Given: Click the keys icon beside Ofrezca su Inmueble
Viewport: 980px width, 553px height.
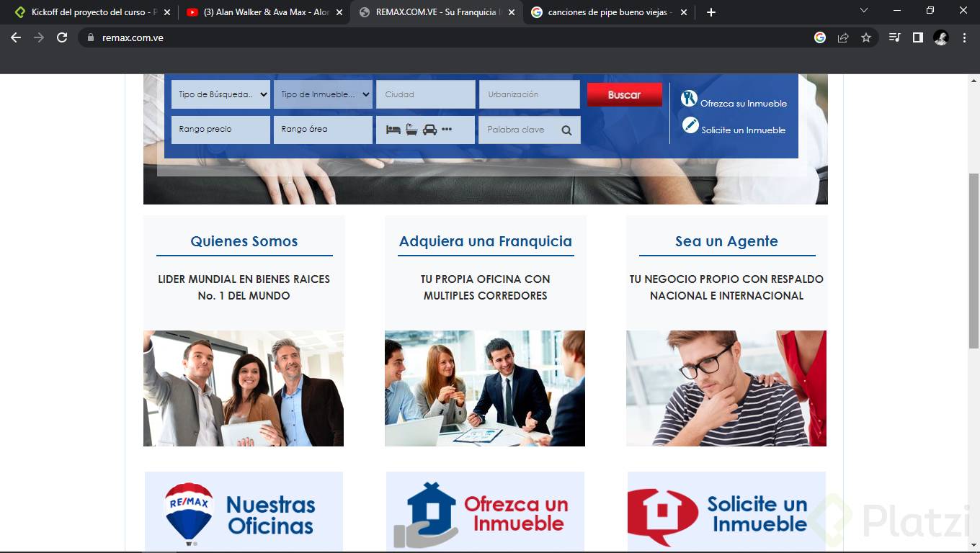Looking at the screenshot, I should click(x=690, y=99).
